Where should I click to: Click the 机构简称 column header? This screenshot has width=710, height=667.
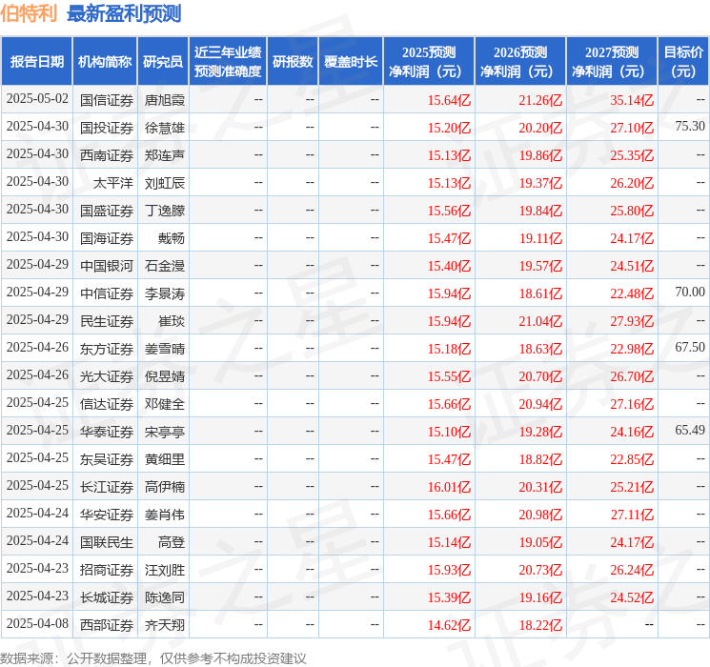click(105, 62)
